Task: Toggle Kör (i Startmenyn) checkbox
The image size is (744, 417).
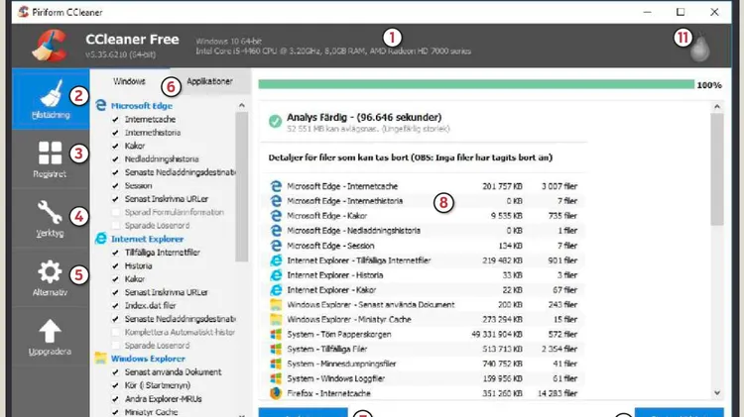Action: (115, 385)
